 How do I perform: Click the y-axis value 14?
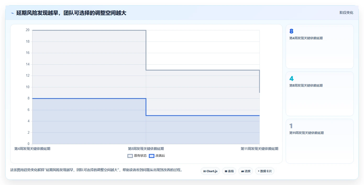pyautogui.click(x=27, y=64)
